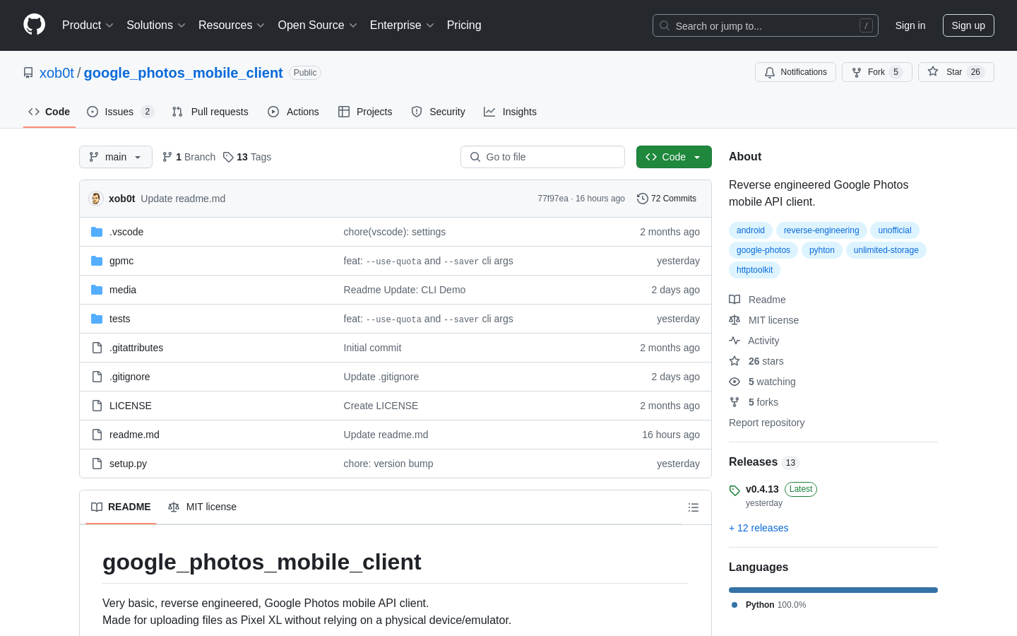Image resolution: width=1017 pixels, height=636 pixels.
Task: Click the Python language bar
Action: [833, 590]
